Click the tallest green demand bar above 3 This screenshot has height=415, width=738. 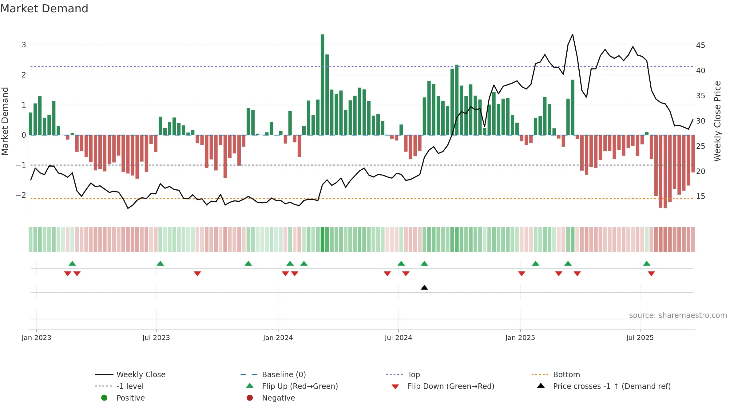pos(322,85)
